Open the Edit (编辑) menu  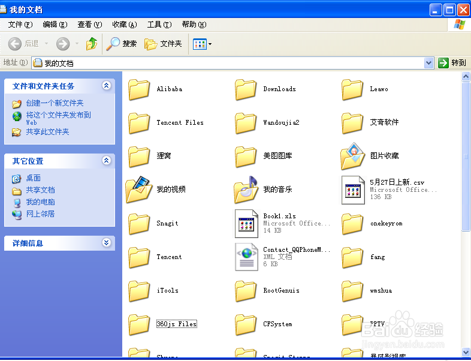point(55,25)
